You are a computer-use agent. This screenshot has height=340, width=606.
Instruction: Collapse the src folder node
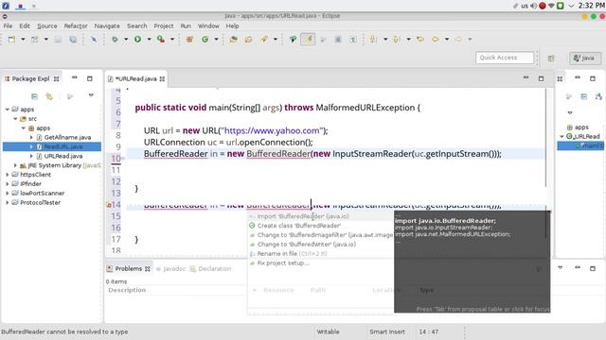[15, 119]
